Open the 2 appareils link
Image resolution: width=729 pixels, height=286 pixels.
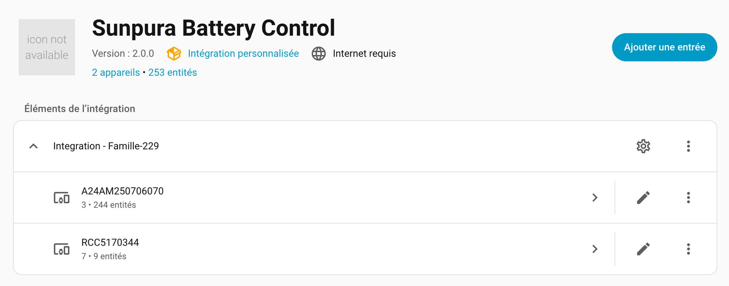click(116, 73)
